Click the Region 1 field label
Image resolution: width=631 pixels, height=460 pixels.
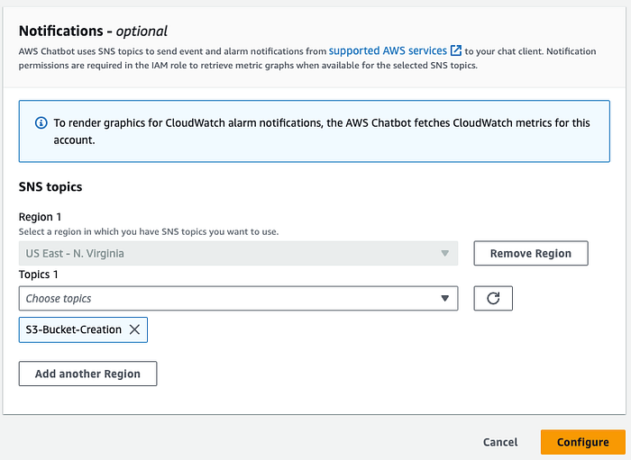(x=40, y=217)
